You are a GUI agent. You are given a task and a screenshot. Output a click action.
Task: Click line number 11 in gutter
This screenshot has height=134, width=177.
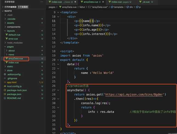[x=54, y=21]
